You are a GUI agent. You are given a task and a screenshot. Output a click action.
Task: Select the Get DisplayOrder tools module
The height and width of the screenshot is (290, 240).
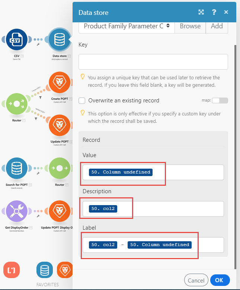[x=17, y=211]
